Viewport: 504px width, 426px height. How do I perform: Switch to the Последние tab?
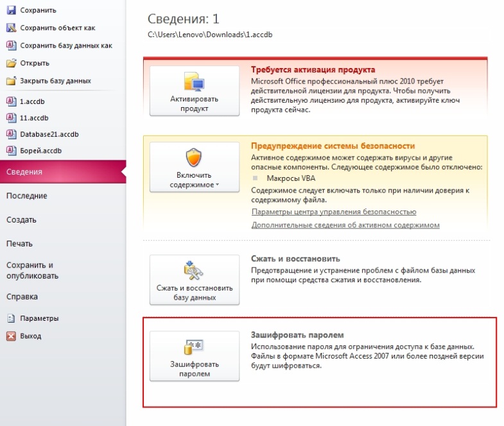[27, 196]
